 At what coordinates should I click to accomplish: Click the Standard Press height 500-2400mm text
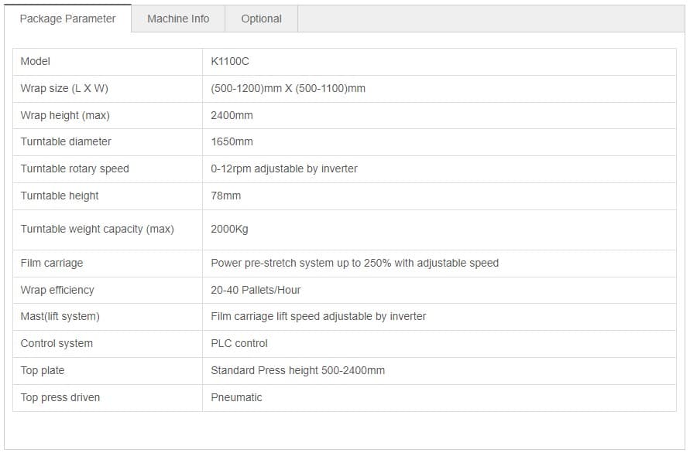pyautogui.click(x=297, y=370)
